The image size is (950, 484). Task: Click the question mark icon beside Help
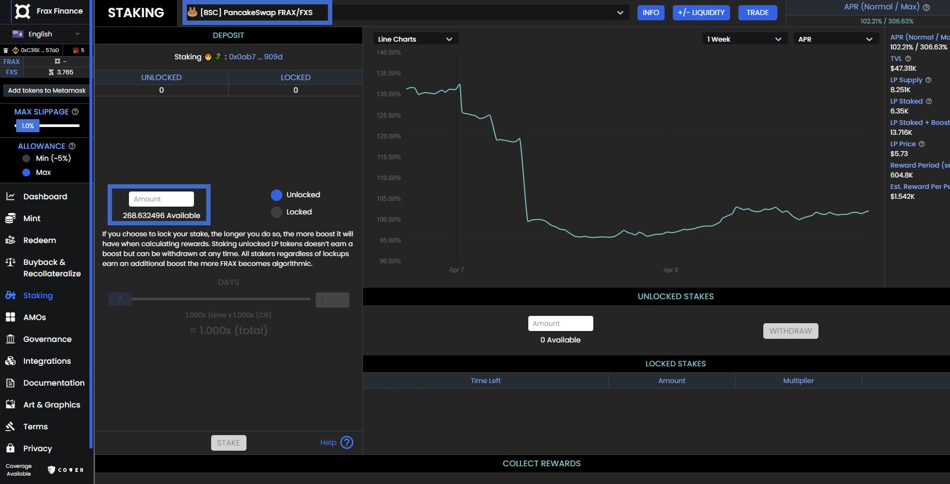347,442
